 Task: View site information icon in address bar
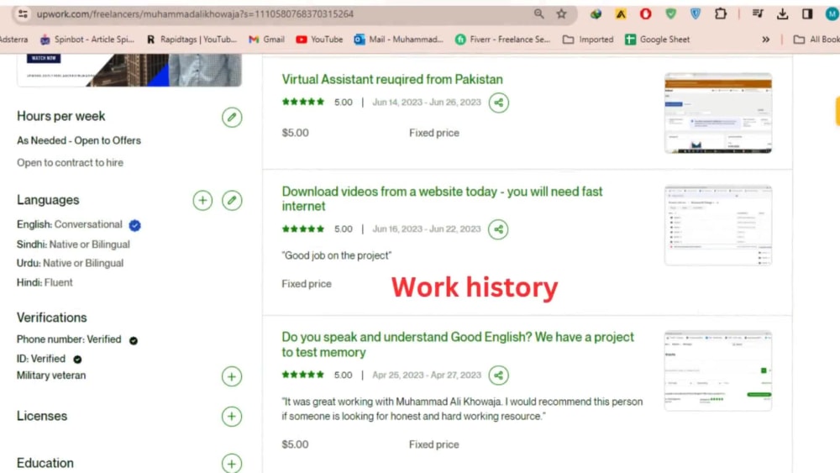23,14
